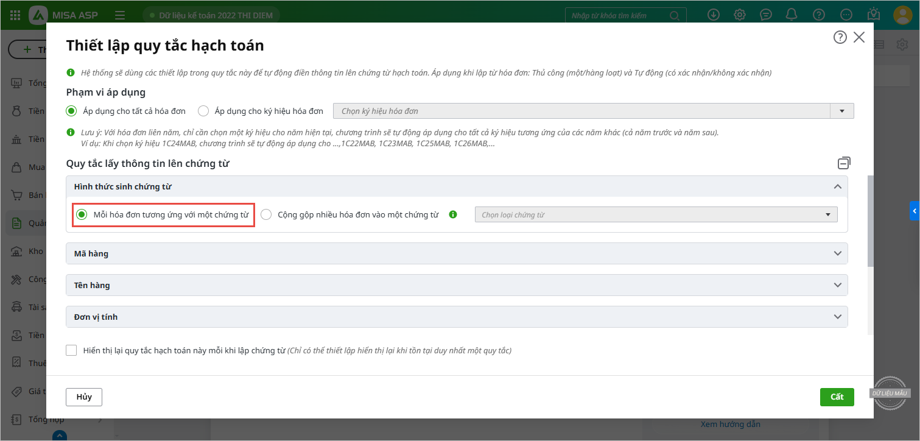Click the collapse-all icon beside Quy tắc section
The image size is (920, 441).
(x=844, y=163)
